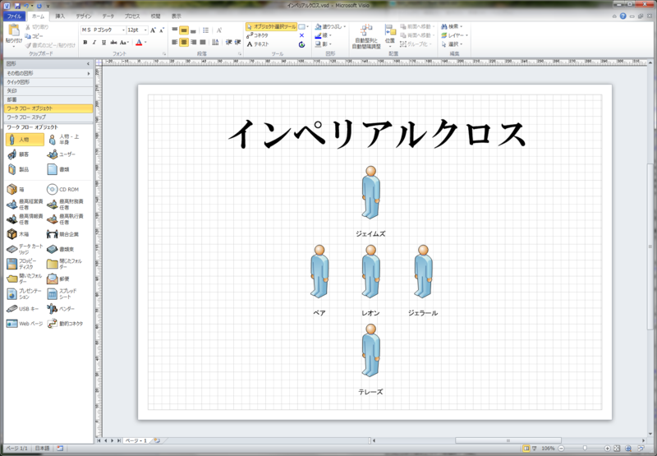Switch to the データ Data tab
The image size is (657, 456).
pyautogui.click(x=108, y=16)
